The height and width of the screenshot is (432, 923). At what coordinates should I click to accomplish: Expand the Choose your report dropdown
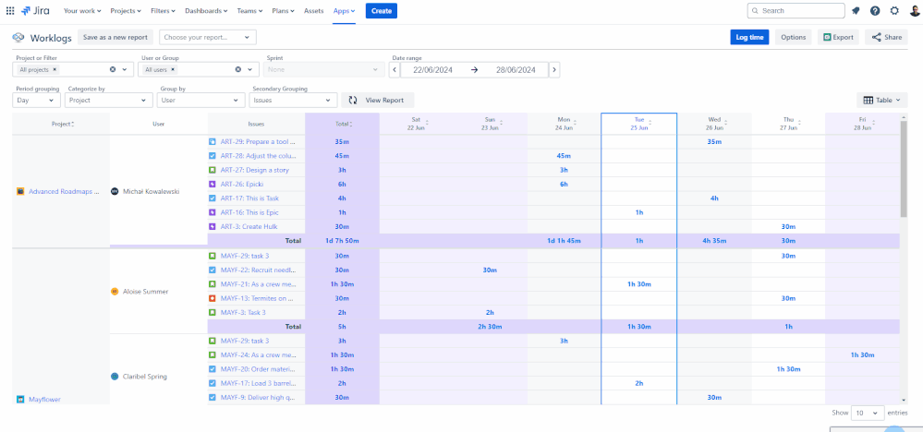coord(207,37)
